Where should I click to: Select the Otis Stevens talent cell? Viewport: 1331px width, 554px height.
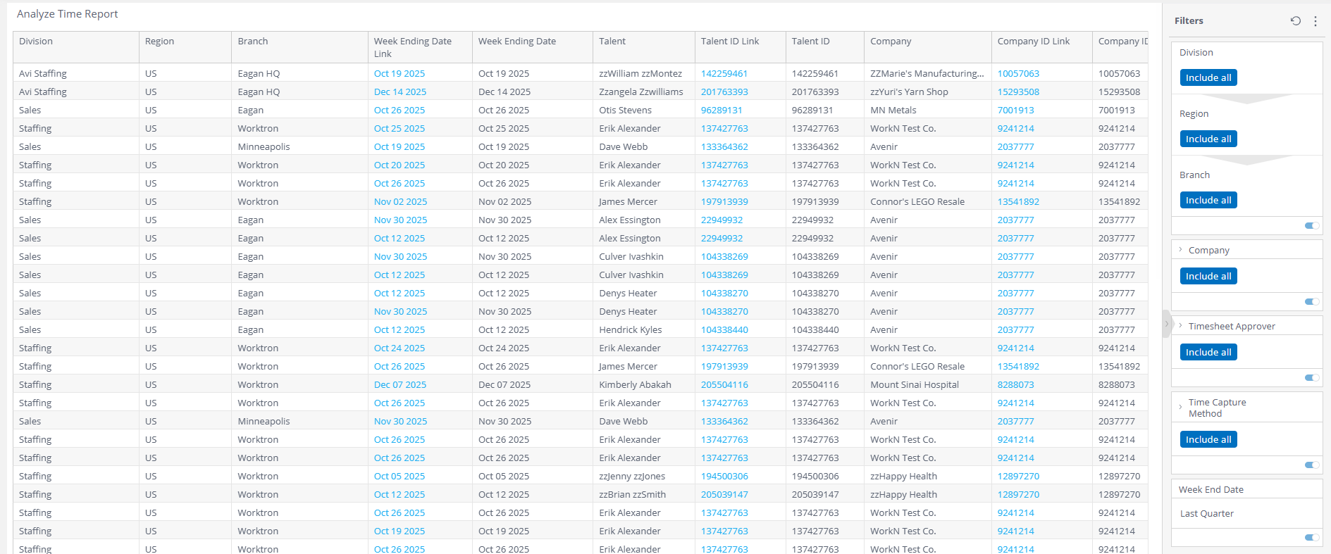pos(644,110)
